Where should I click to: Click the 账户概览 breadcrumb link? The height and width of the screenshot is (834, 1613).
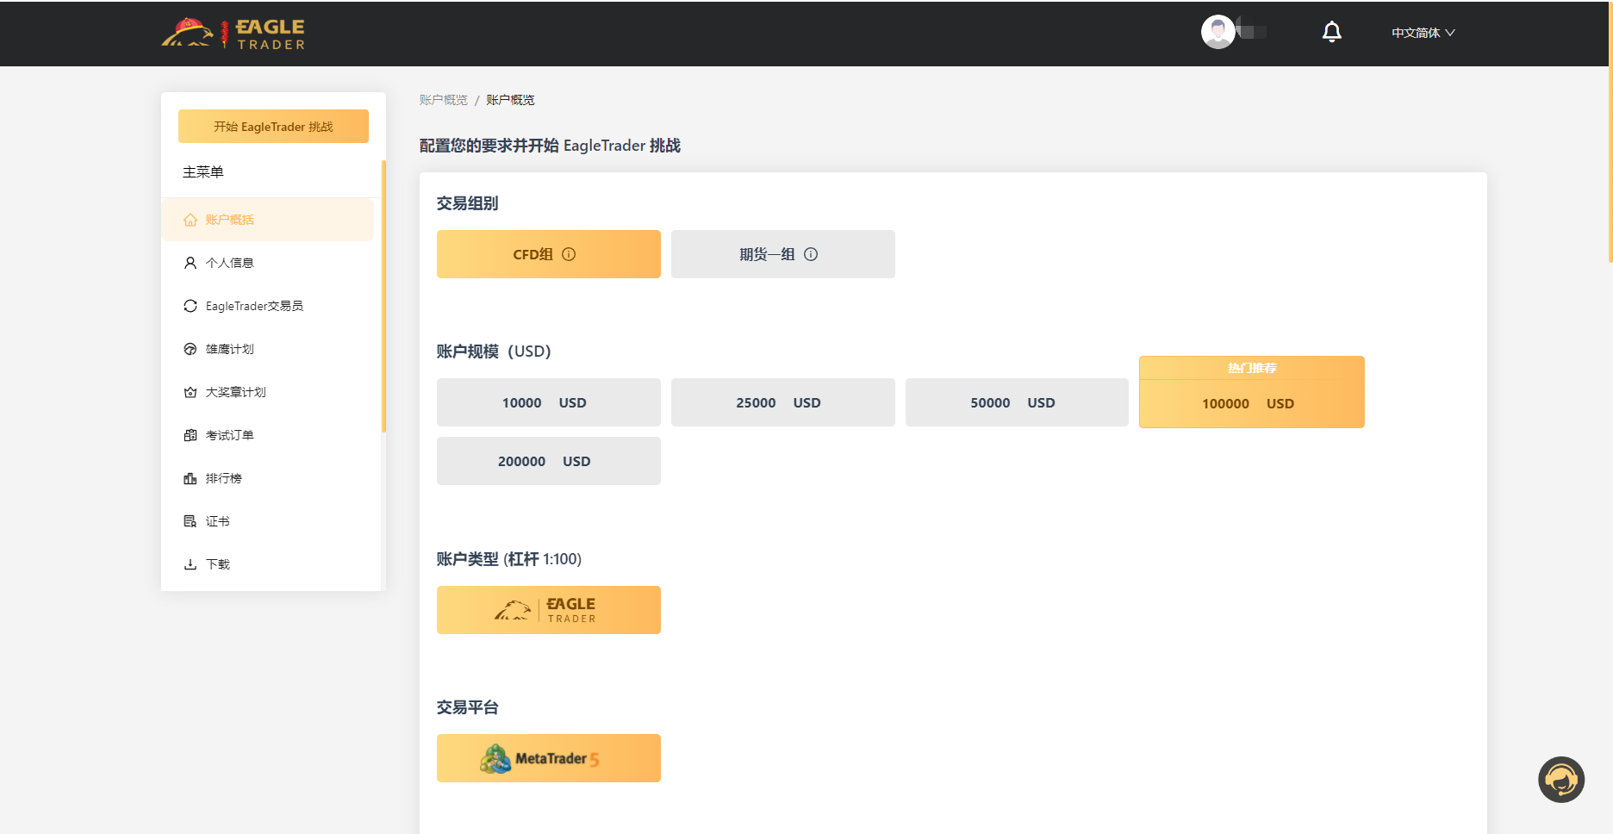click(x=443, y=99)
